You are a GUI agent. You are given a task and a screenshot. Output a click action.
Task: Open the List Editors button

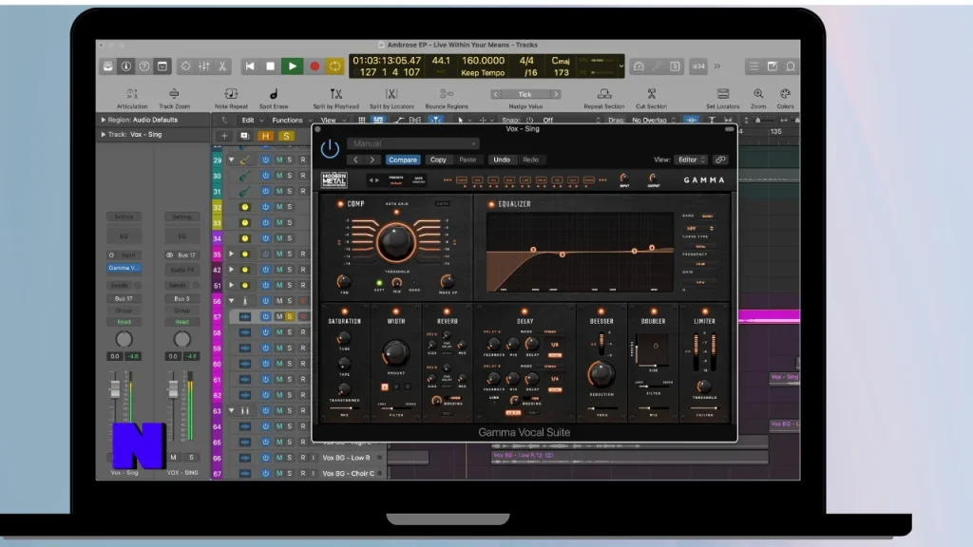tap(754, 66)
